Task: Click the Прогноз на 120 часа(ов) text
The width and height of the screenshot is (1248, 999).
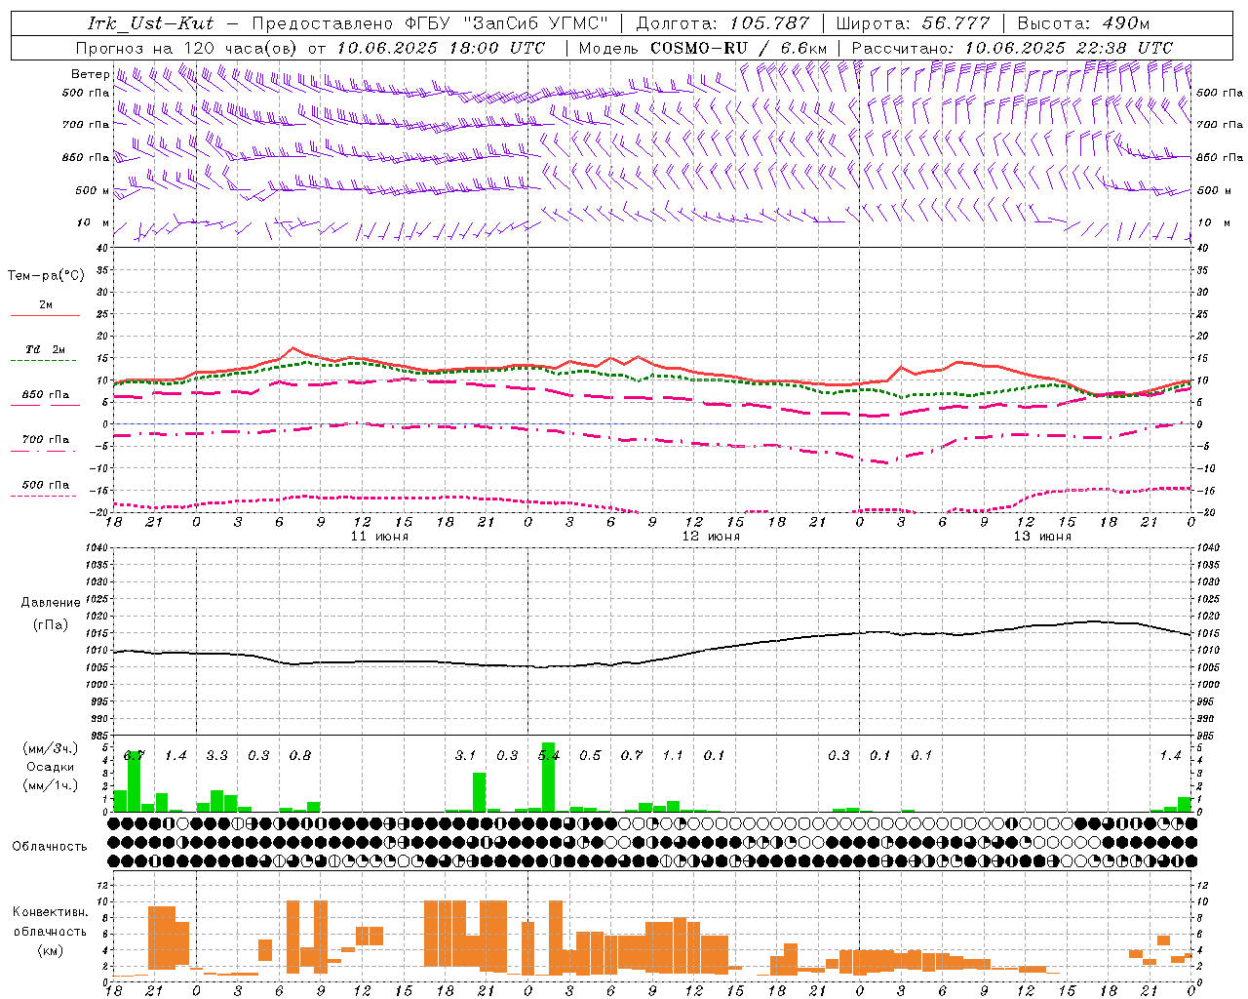Action: tap(188, 48)
